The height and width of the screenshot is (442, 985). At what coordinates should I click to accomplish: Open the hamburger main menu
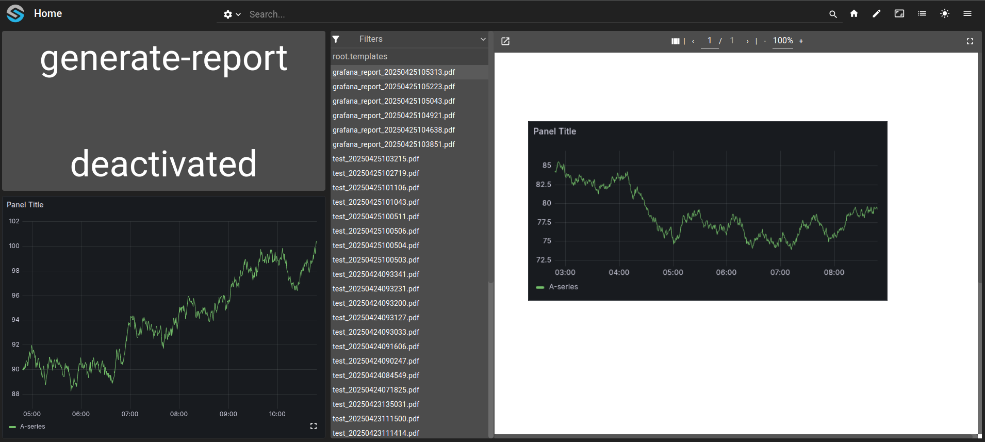[967, 13]
